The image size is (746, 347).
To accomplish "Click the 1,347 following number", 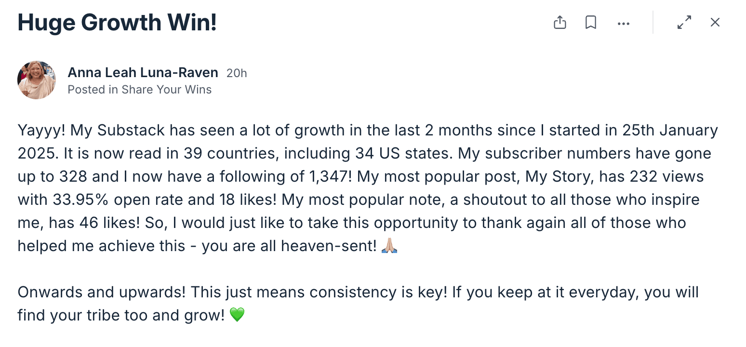I will (x=327, y=177).
